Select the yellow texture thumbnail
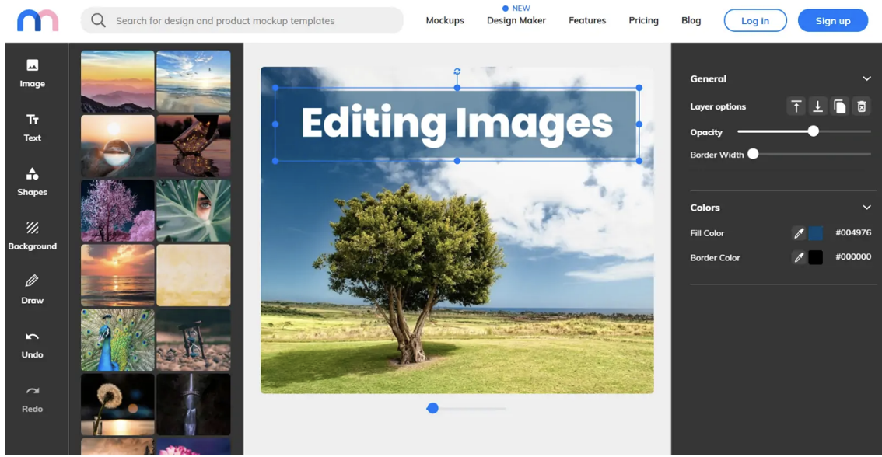Screen dimensions: 882x457 click(x=194, y=275)
